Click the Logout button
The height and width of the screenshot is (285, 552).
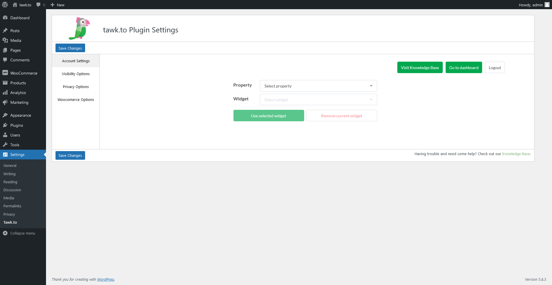point(494,68)
